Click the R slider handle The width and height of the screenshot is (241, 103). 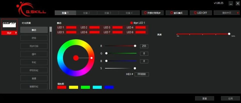[x=135, y=46]
